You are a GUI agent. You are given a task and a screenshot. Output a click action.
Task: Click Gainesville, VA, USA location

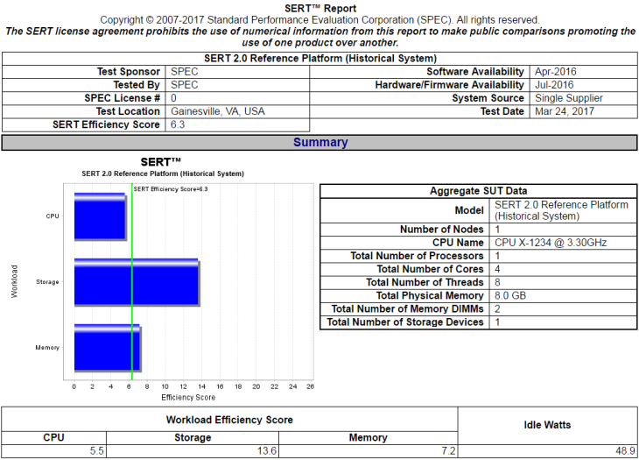tap(218, 111)
